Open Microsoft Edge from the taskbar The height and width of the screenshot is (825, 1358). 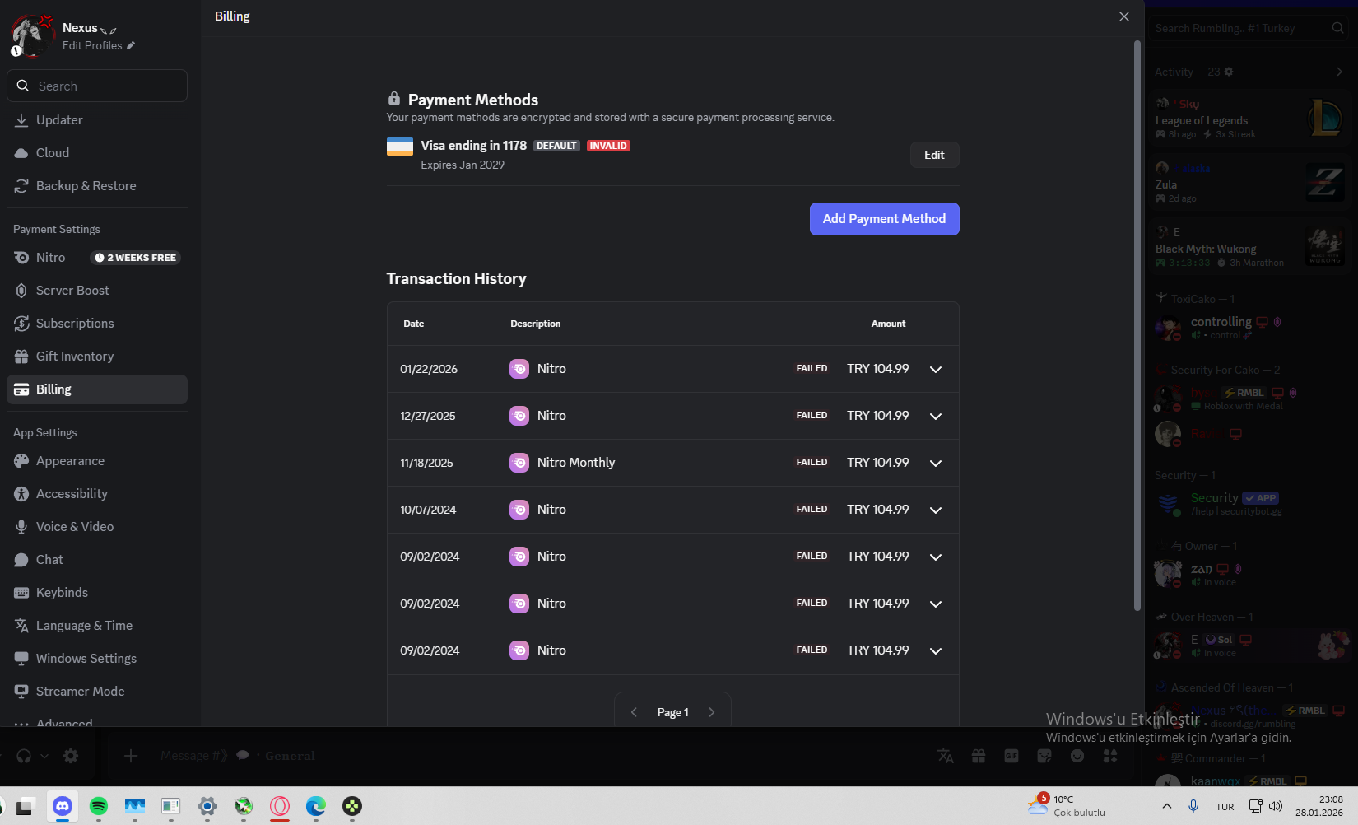pyautogui.click(x=316, y=806)
